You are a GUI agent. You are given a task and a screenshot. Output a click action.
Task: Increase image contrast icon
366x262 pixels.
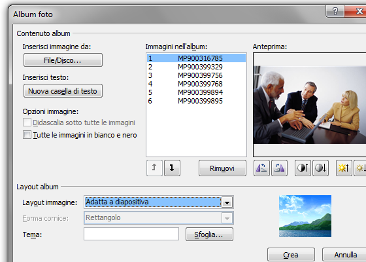[x=303, y=168]
